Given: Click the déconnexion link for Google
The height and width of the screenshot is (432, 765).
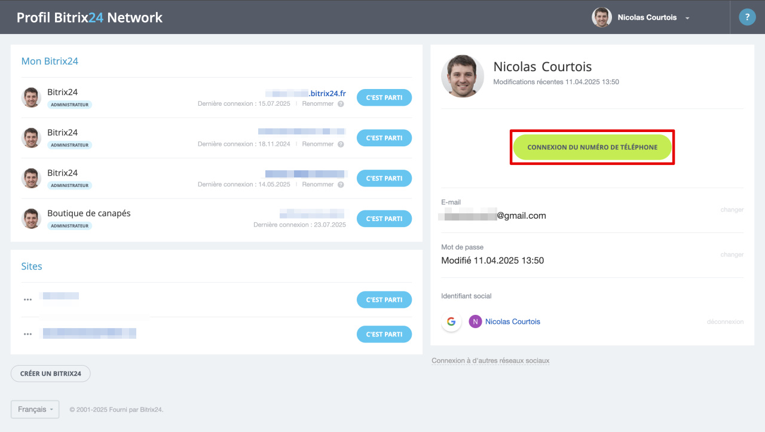Looking at the screenshot, I should click(x=725, y=321).
